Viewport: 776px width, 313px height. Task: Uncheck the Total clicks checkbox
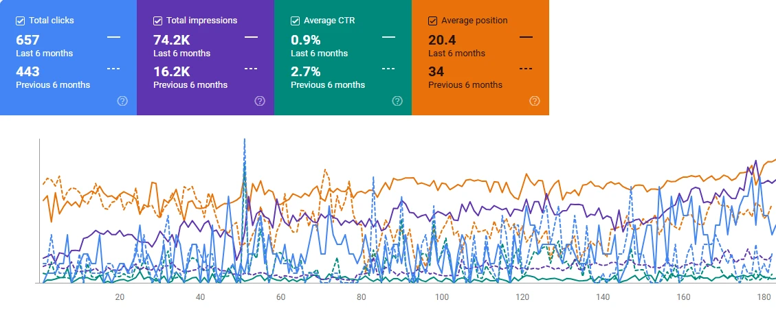click(20, 21)
